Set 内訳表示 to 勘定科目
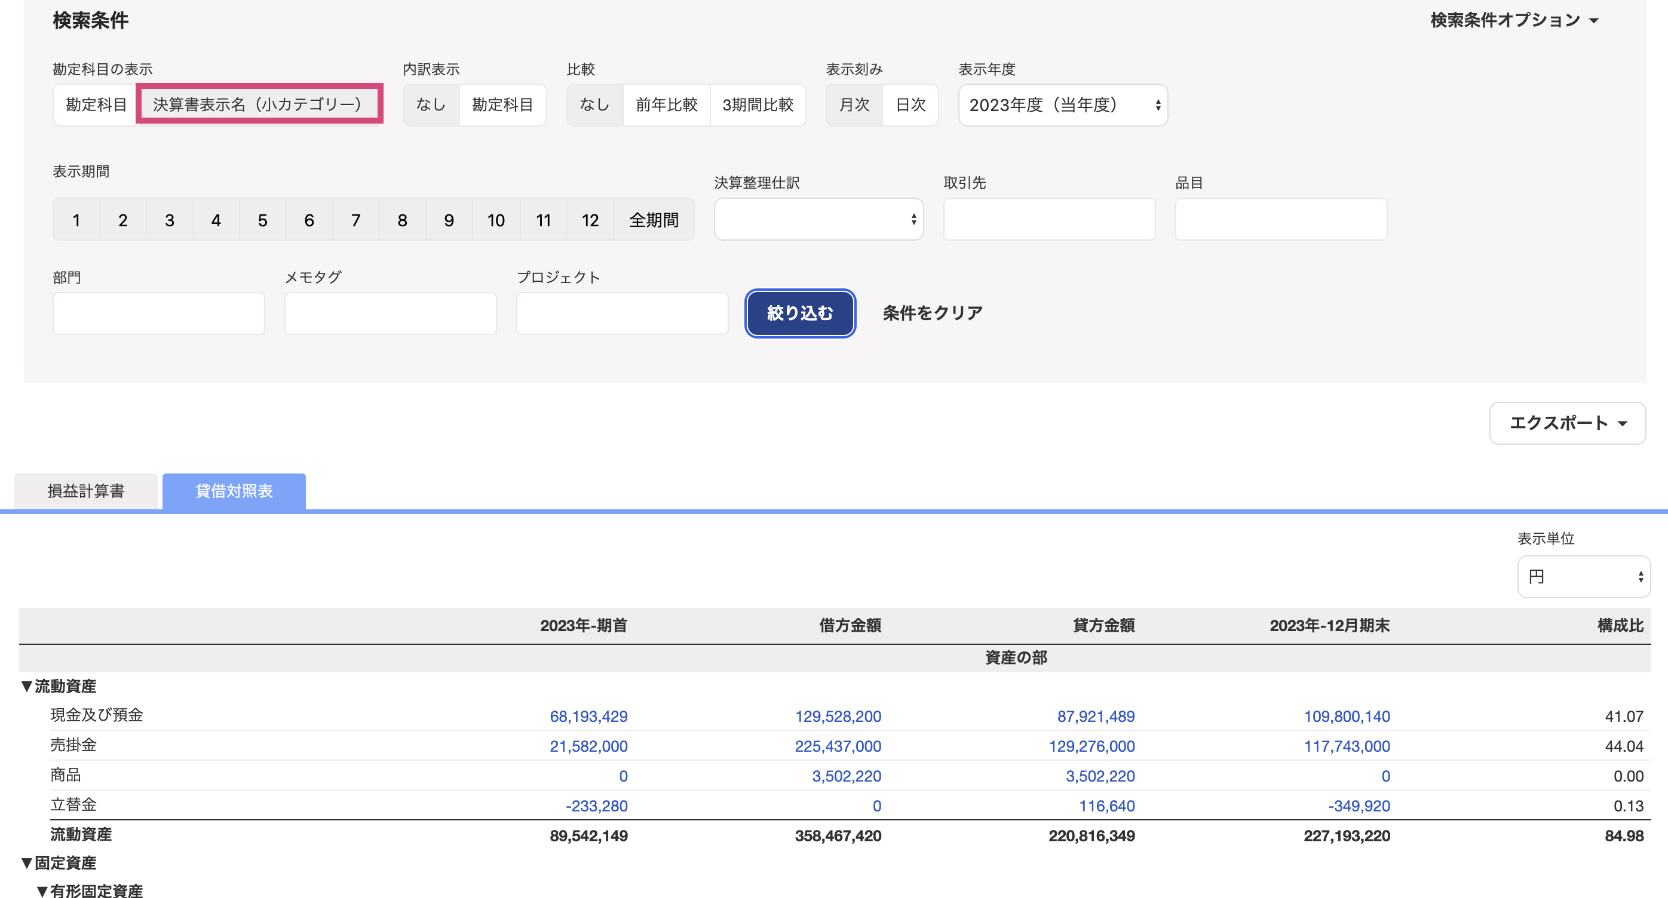 [502, 104]
